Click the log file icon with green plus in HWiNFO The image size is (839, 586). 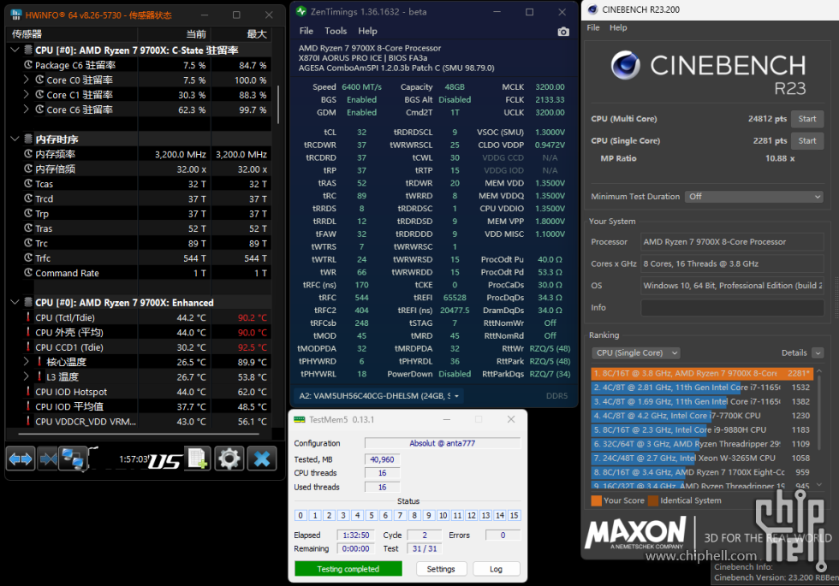click(198, 459)
